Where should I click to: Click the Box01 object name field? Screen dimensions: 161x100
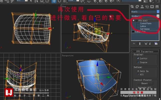point(144,12)
